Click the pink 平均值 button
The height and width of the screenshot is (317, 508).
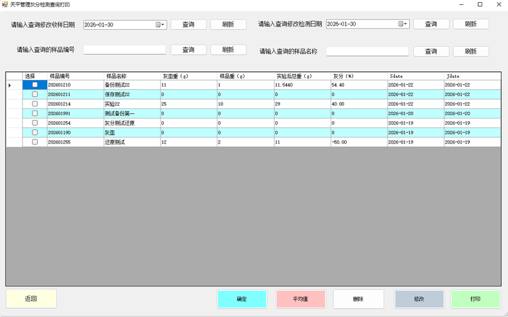click(x=301, y=299)
